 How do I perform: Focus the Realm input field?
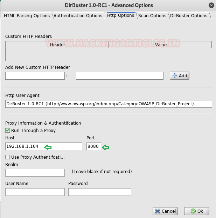coord(35,173)
